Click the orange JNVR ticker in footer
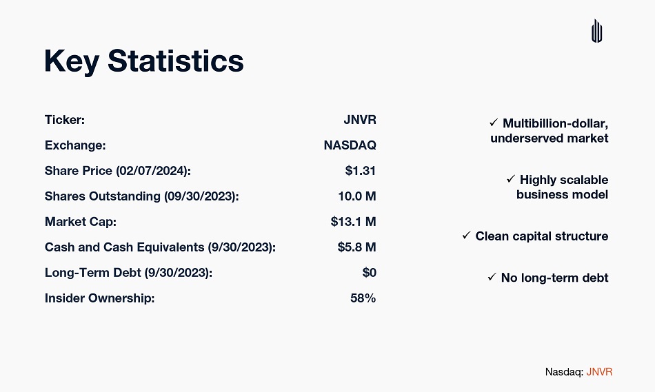The image size is (655, 392). pos(599,371)
